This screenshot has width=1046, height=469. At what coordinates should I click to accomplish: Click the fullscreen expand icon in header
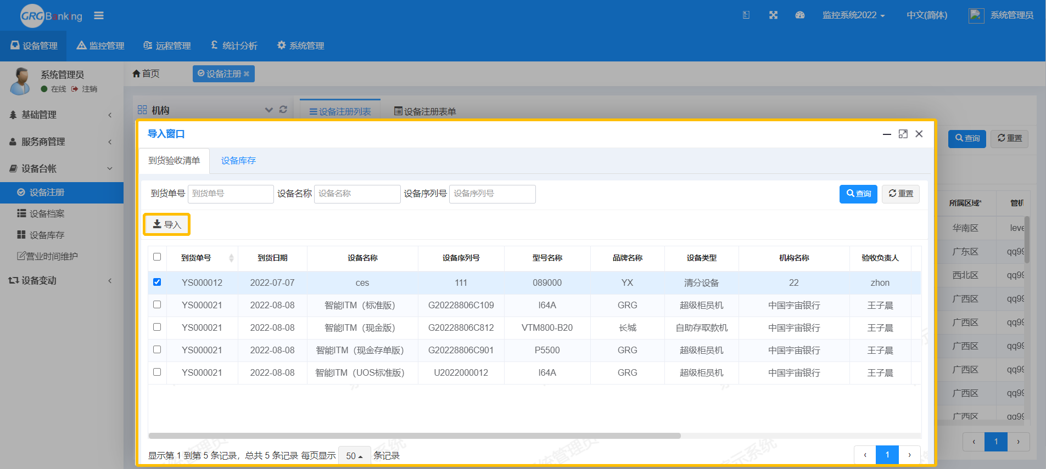773,15
